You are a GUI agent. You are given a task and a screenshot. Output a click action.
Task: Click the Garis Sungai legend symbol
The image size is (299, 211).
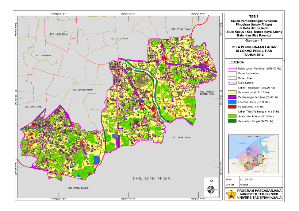click(x=232, y=83)
